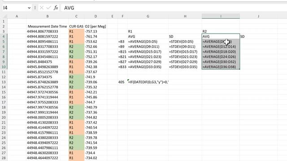Select row 2 header
Image resolution: width=287 pixels, height=161 pixels.
tap(4, 26)
